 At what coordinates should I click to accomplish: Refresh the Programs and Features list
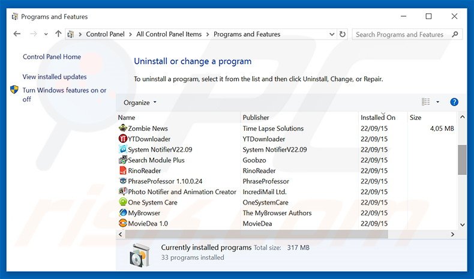[x=343, y=34]
